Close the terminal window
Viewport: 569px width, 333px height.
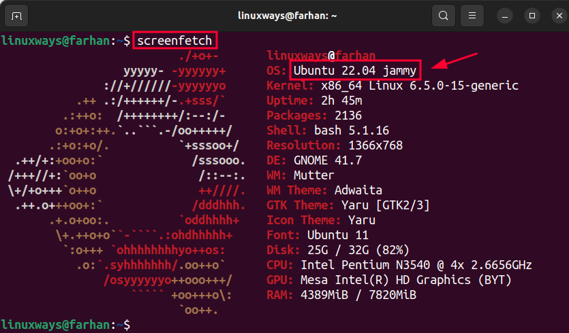click(x=559, y=16)
